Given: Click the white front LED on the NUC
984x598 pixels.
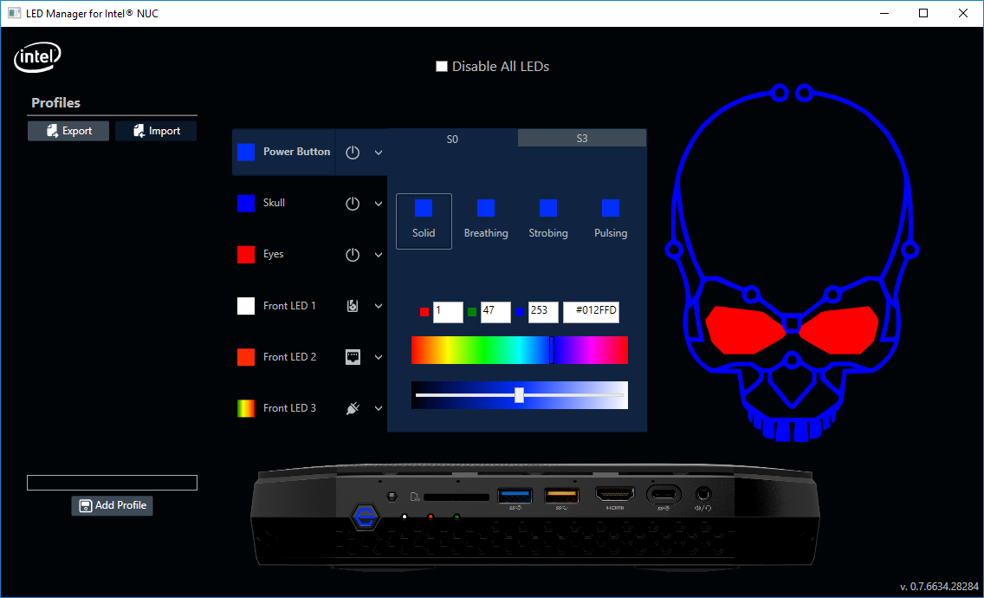Looking at the screenshot, I should pos(405,517).
